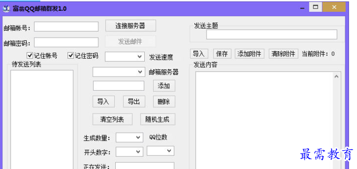Click the 发送内容 scrollbar up arrow
The width and height of the screenshot is (357, 169).
click(336, 77)
